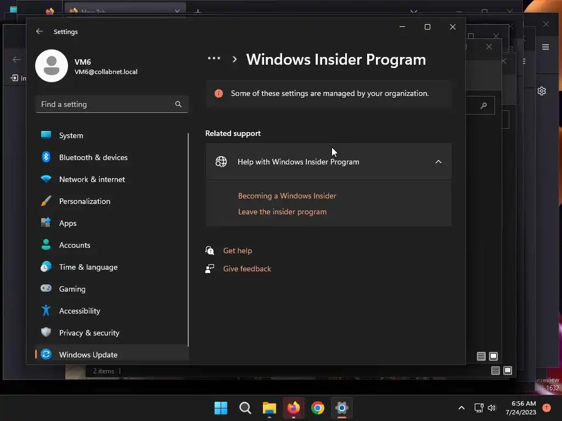Open hamburger menu in background browser window
Screen dimensions: 562x421
click(x=546, y=47)
